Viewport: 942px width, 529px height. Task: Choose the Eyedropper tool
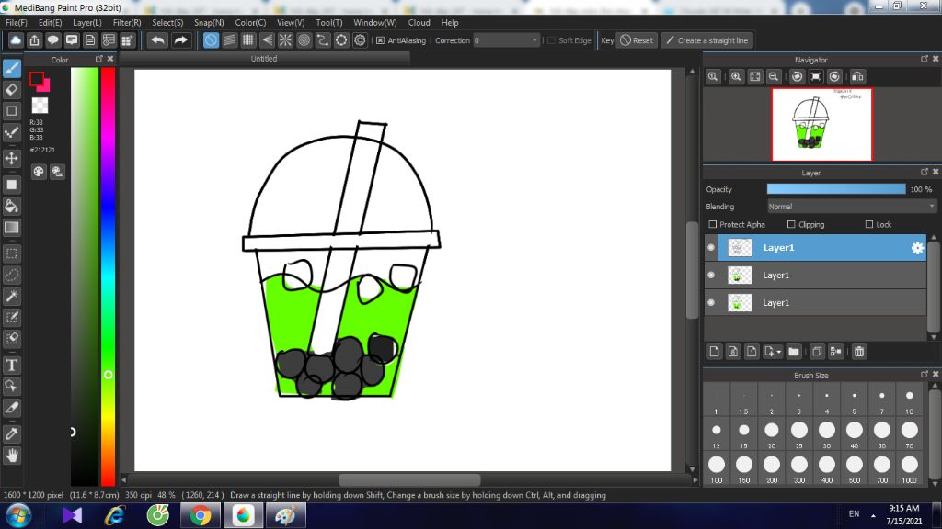coord(12,433)
